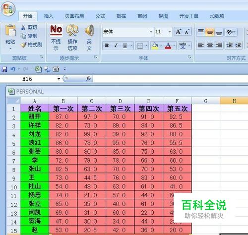
Task: Increase font size with large A
Action: pyautogui.click(x=179, y=31)
